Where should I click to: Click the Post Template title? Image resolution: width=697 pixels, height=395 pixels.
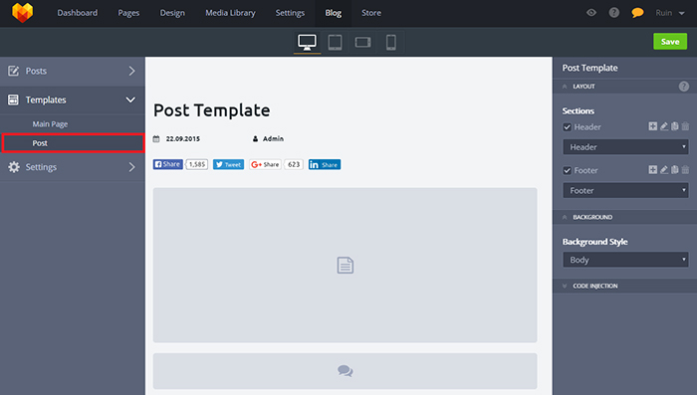click(x=211, y=110)
